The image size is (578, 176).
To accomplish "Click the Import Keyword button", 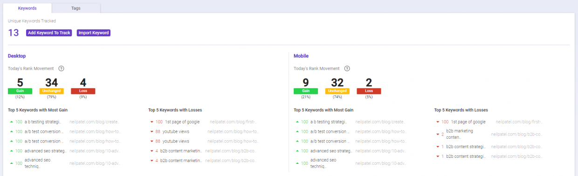I will [x=94, y=33].
